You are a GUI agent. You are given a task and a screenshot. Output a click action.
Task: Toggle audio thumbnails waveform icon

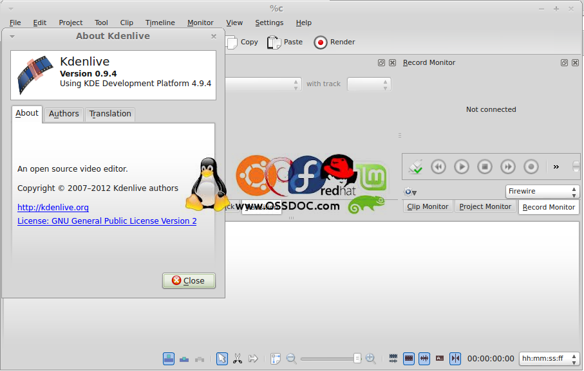coord(424,359)
